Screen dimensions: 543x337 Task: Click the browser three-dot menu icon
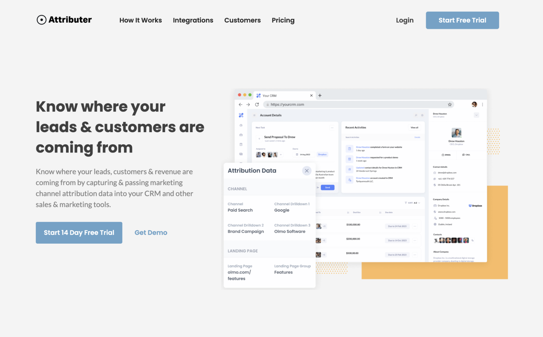pos(482,104)
